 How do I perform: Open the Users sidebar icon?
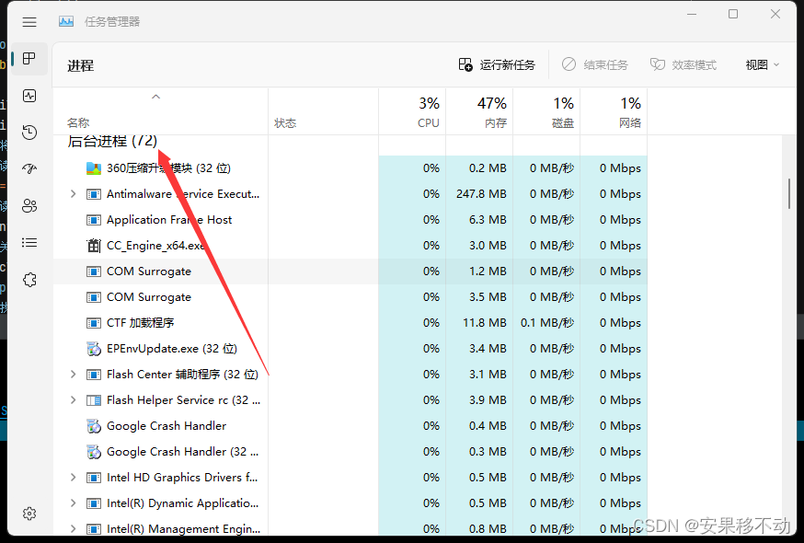(29, 206)
